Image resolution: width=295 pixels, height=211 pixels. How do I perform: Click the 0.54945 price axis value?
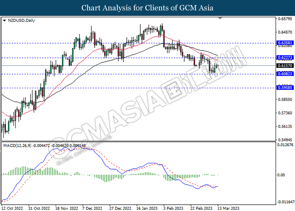pyautogui.click(x=285, y=140)
